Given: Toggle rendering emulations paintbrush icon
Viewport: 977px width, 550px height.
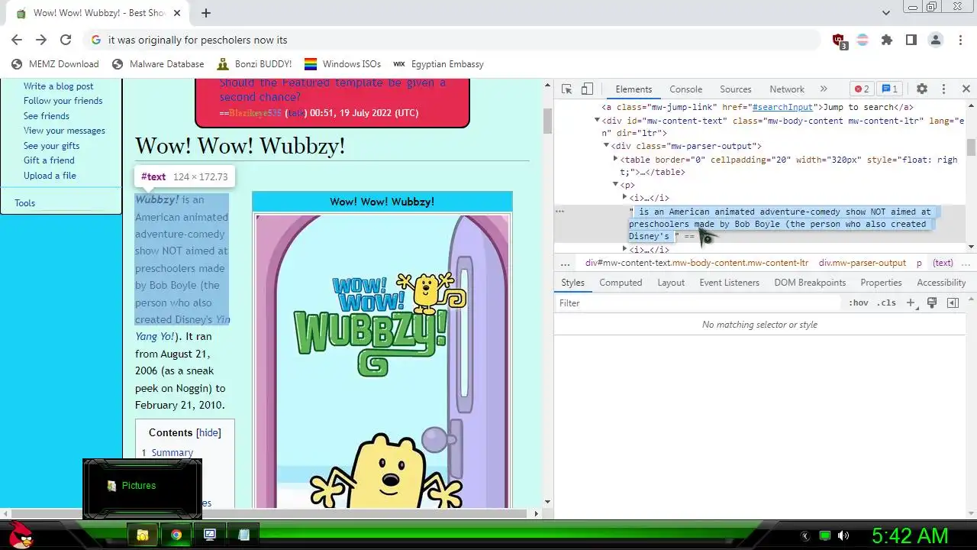Looking at the screenshot, I should pyautogui.click(x=931, y=303).
